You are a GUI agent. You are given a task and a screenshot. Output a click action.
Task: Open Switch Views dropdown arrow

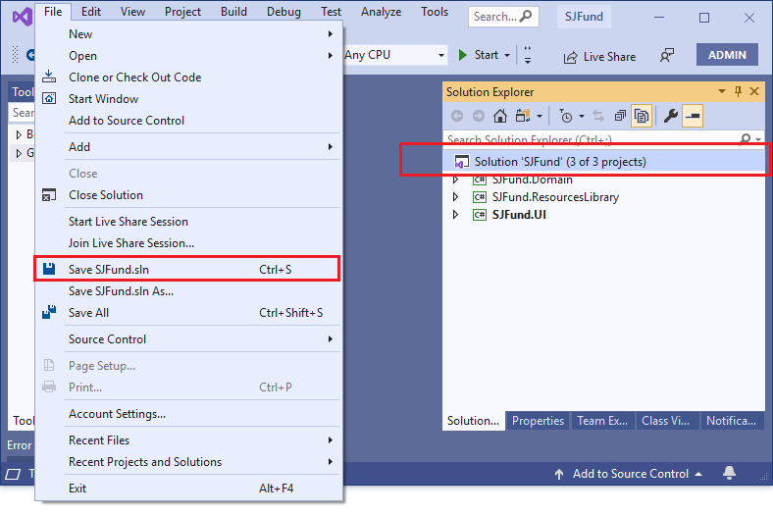pyautogui.click(x=540, y=117)
